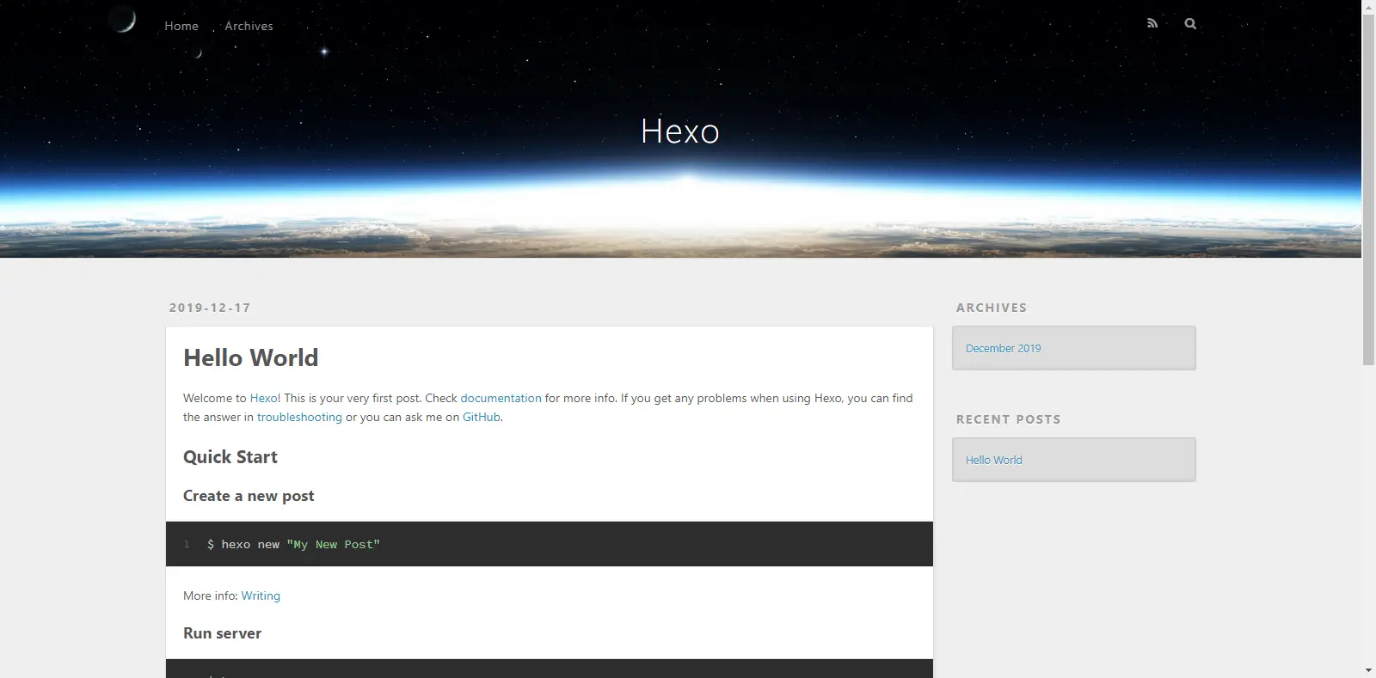Open the documentation link
This screenshot has width=1376, height=678.
pyautogui.click(x=501, y=398)
